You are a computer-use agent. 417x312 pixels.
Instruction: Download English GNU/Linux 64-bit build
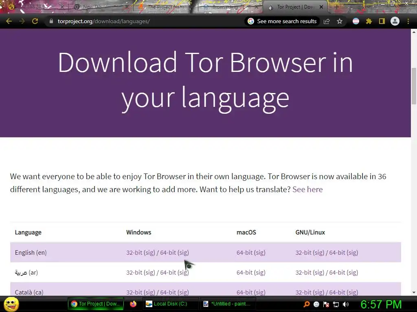click(x=337, y=253)
